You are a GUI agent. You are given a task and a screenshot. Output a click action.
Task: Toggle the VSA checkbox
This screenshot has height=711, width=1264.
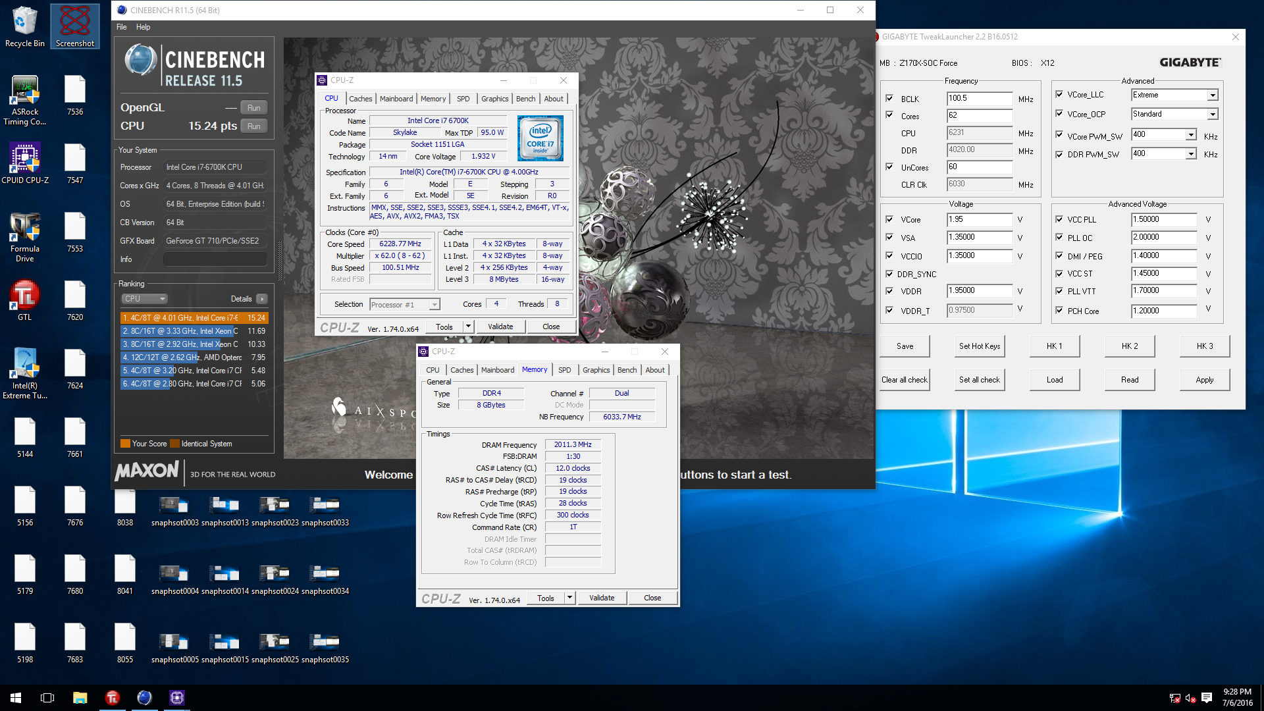889,237
